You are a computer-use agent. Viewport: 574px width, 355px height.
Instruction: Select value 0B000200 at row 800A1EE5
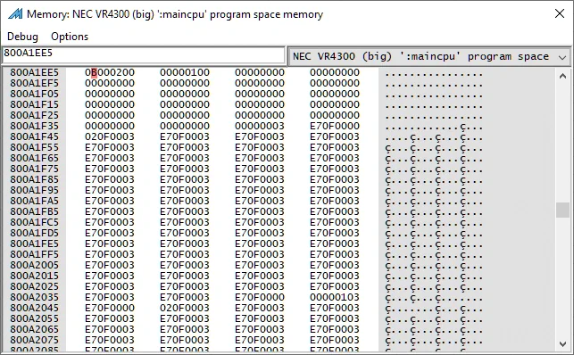110,72
